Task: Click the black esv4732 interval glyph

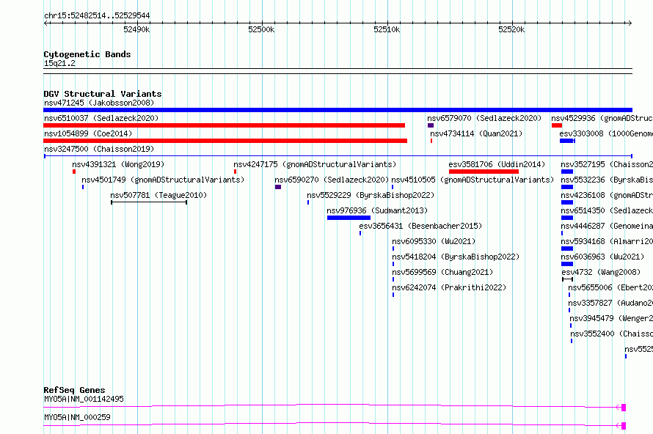Action: (568, 279)
